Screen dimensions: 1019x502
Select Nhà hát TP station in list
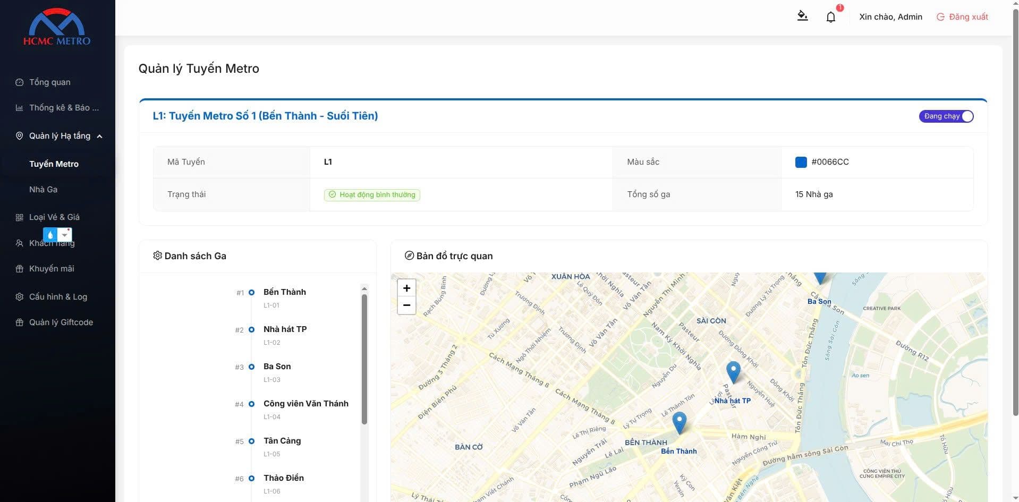[285, 329]
